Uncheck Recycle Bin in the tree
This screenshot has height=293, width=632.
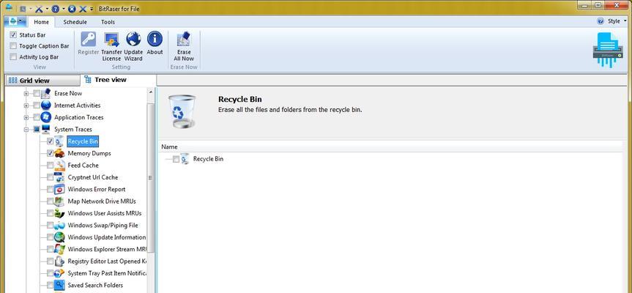pyautogui.click(x=50, y=141)
